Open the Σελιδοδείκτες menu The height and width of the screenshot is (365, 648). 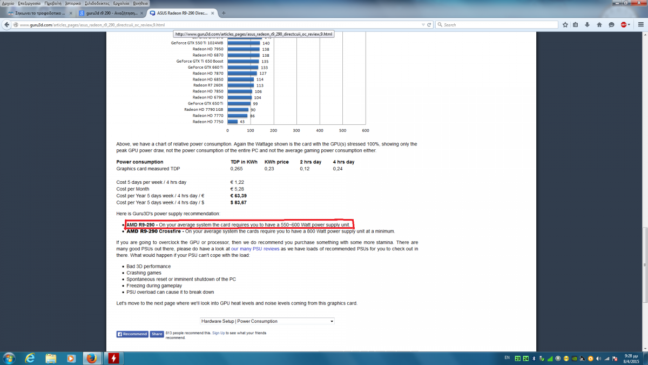[x=98, y=3]
